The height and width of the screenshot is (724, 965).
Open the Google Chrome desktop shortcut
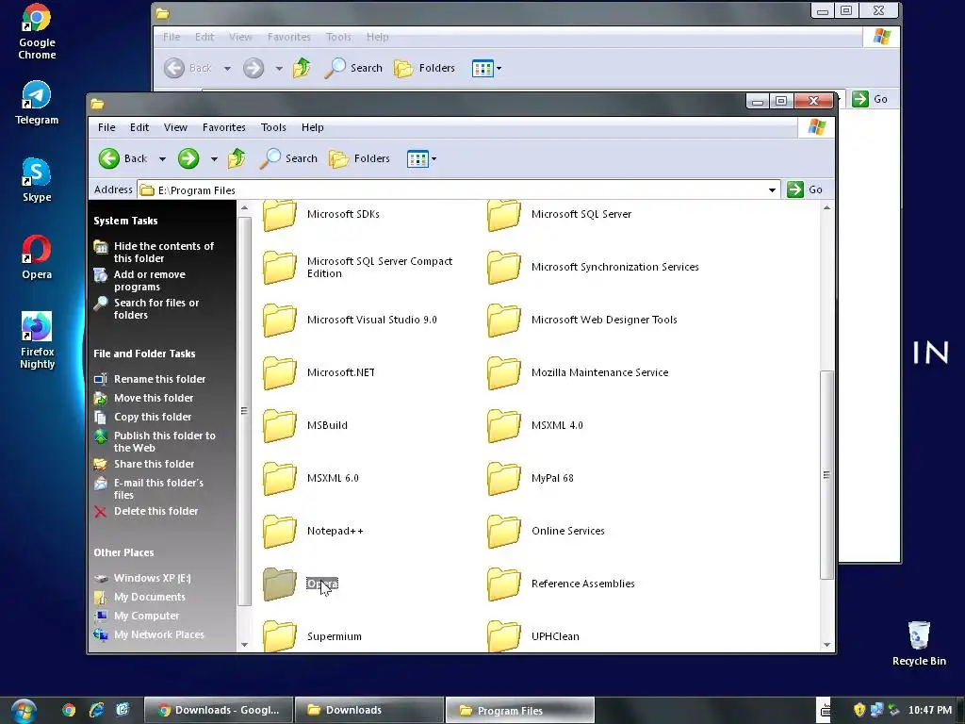tap(37, 32)
